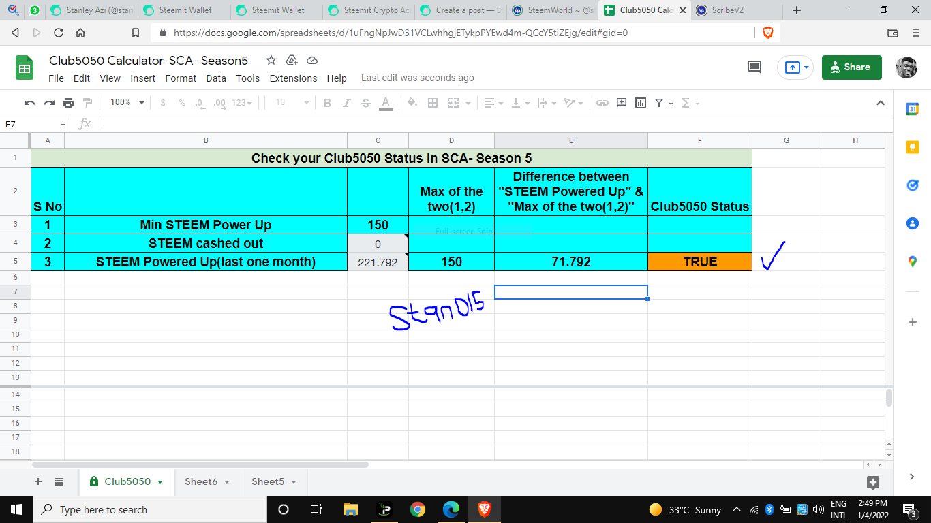Image resolution: width=931 pixels, height=523 pixels.
Task: Check the cloud document status icon
Action: (x=312, y=60)
